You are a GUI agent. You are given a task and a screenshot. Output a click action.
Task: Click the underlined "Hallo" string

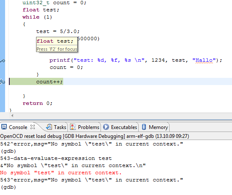tap(204, 60)
